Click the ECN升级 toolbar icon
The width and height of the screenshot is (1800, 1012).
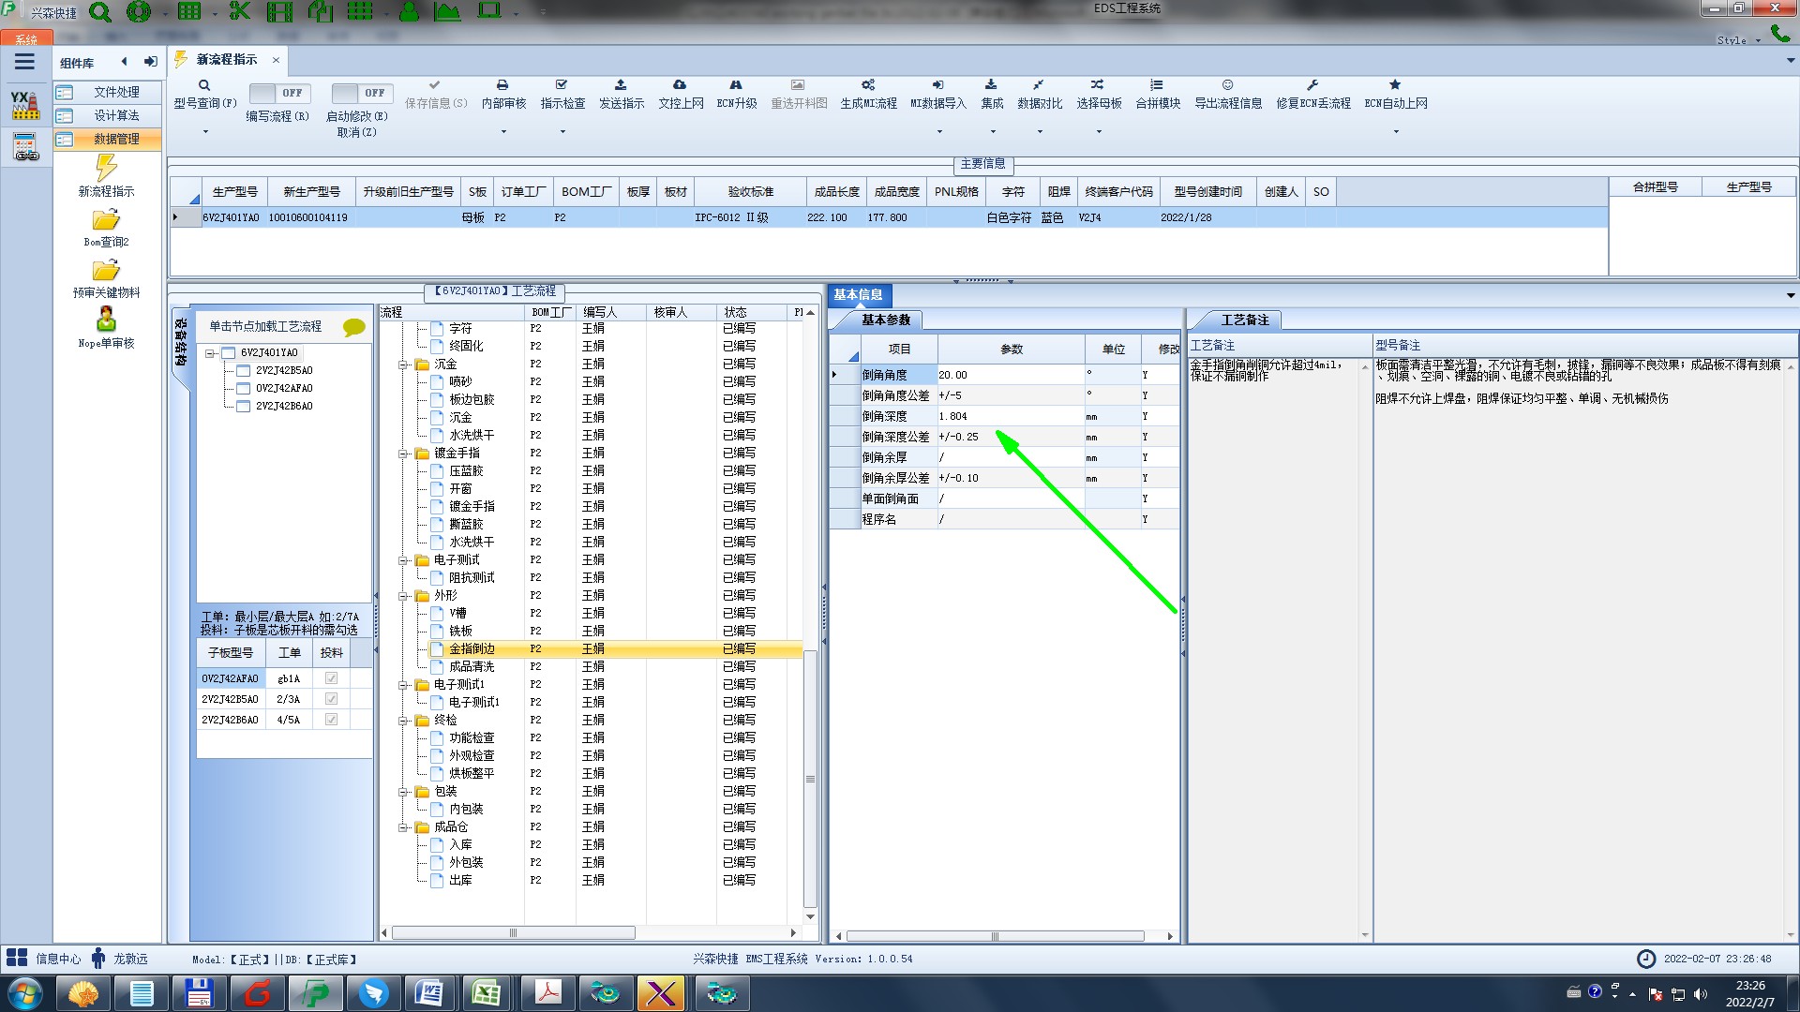click(736, 85)
